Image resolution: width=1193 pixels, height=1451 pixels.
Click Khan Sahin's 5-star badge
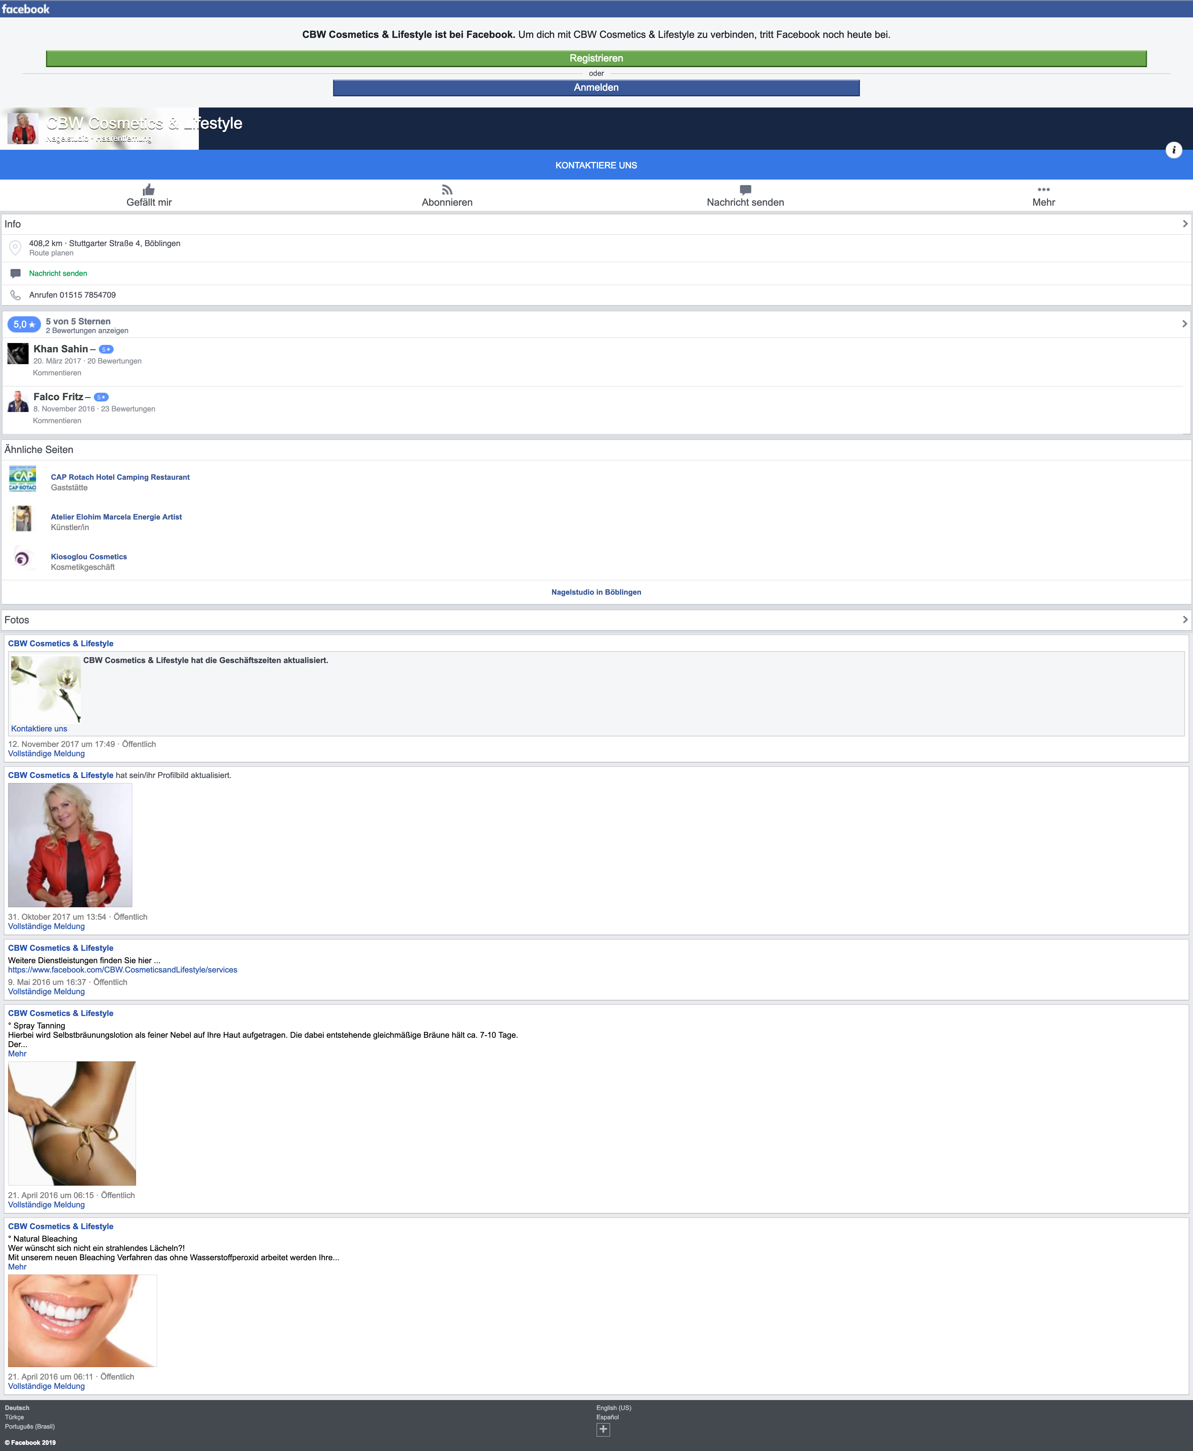[106, 349]
